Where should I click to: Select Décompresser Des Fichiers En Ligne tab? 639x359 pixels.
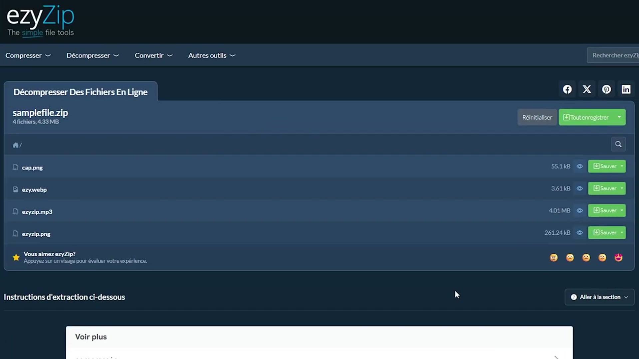click(x=81, y=92)
